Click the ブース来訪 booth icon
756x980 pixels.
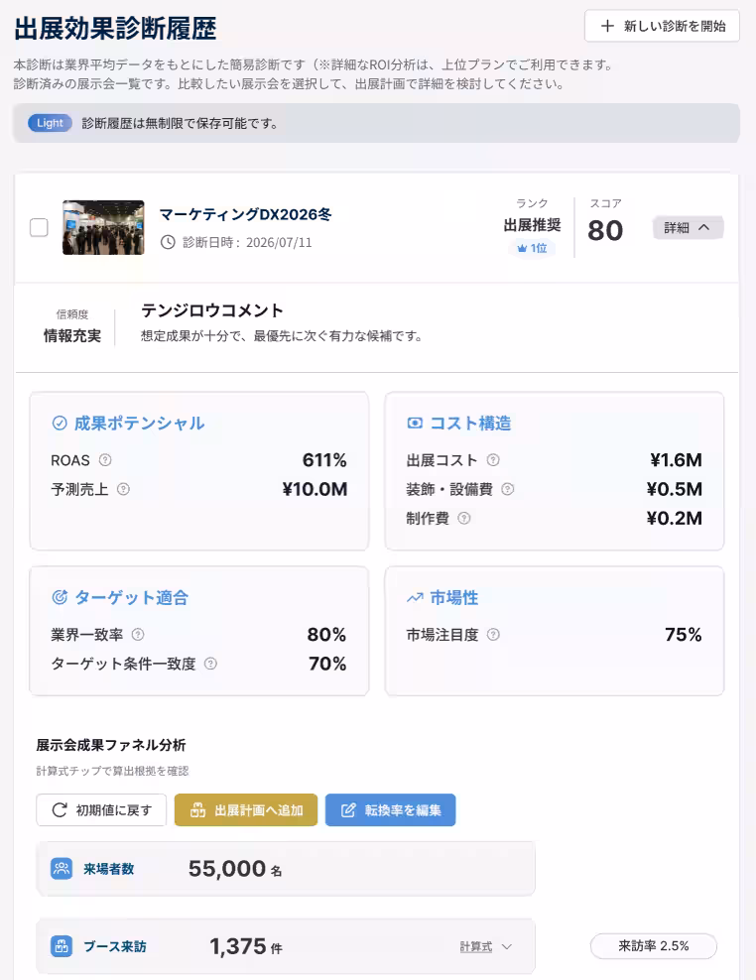[62, 946]
